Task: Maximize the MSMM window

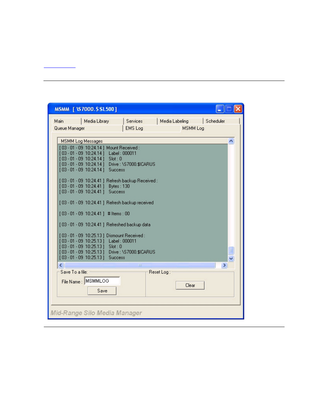Action: pyautogui.click(x=229, y=109)
